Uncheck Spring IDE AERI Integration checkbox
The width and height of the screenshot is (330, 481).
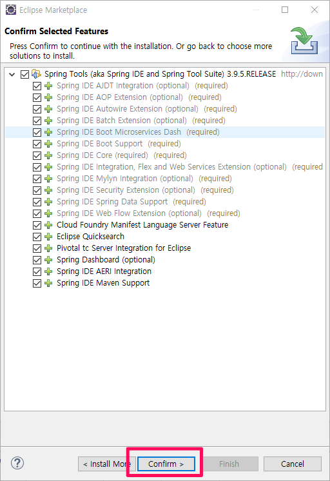[x=37, y=271]
